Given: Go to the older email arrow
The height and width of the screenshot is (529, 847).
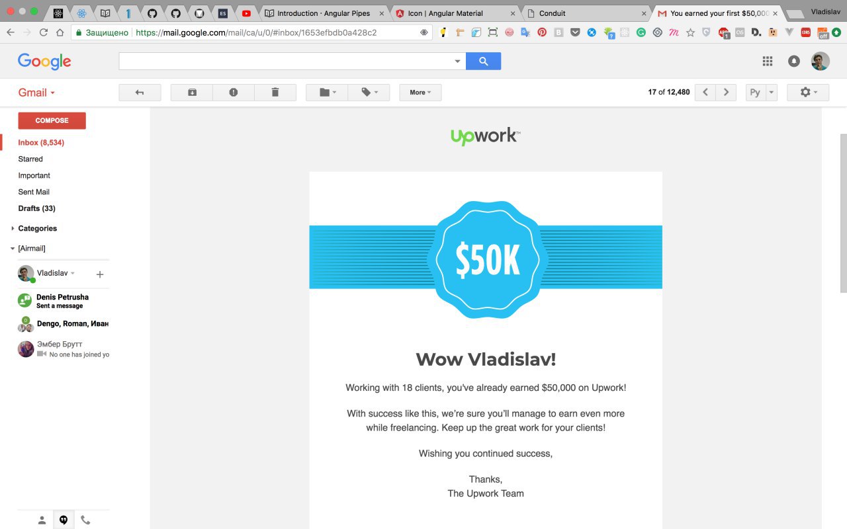Looking at the screenshot, I should pos(727,93).
